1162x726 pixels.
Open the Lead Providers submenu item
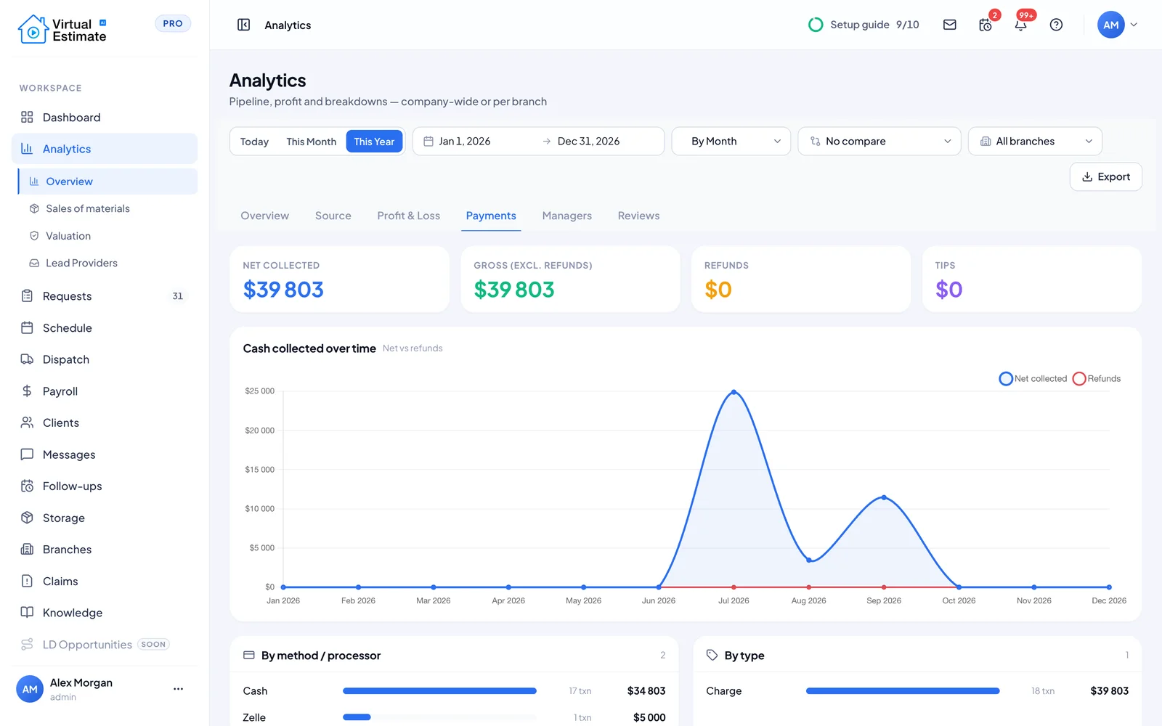coord(81,263)
